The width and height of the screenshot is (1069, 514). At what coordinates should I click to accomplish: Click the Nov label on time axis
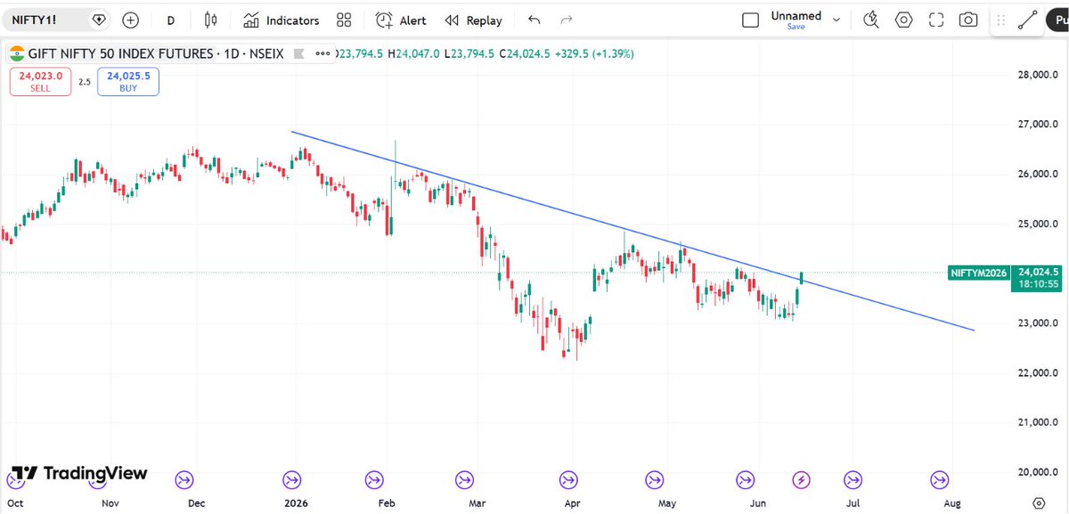click(110, 503)
